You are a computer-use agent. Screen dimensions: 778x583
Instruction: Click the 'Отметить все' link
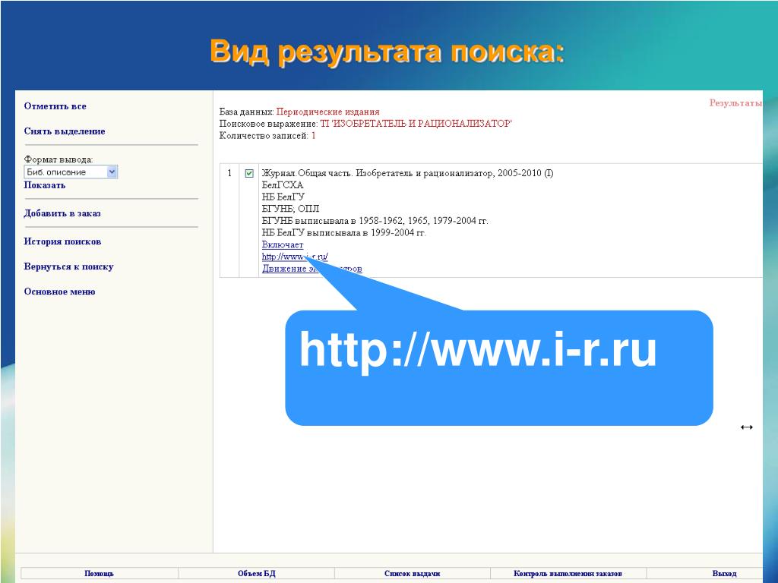(x=55, y=106)
